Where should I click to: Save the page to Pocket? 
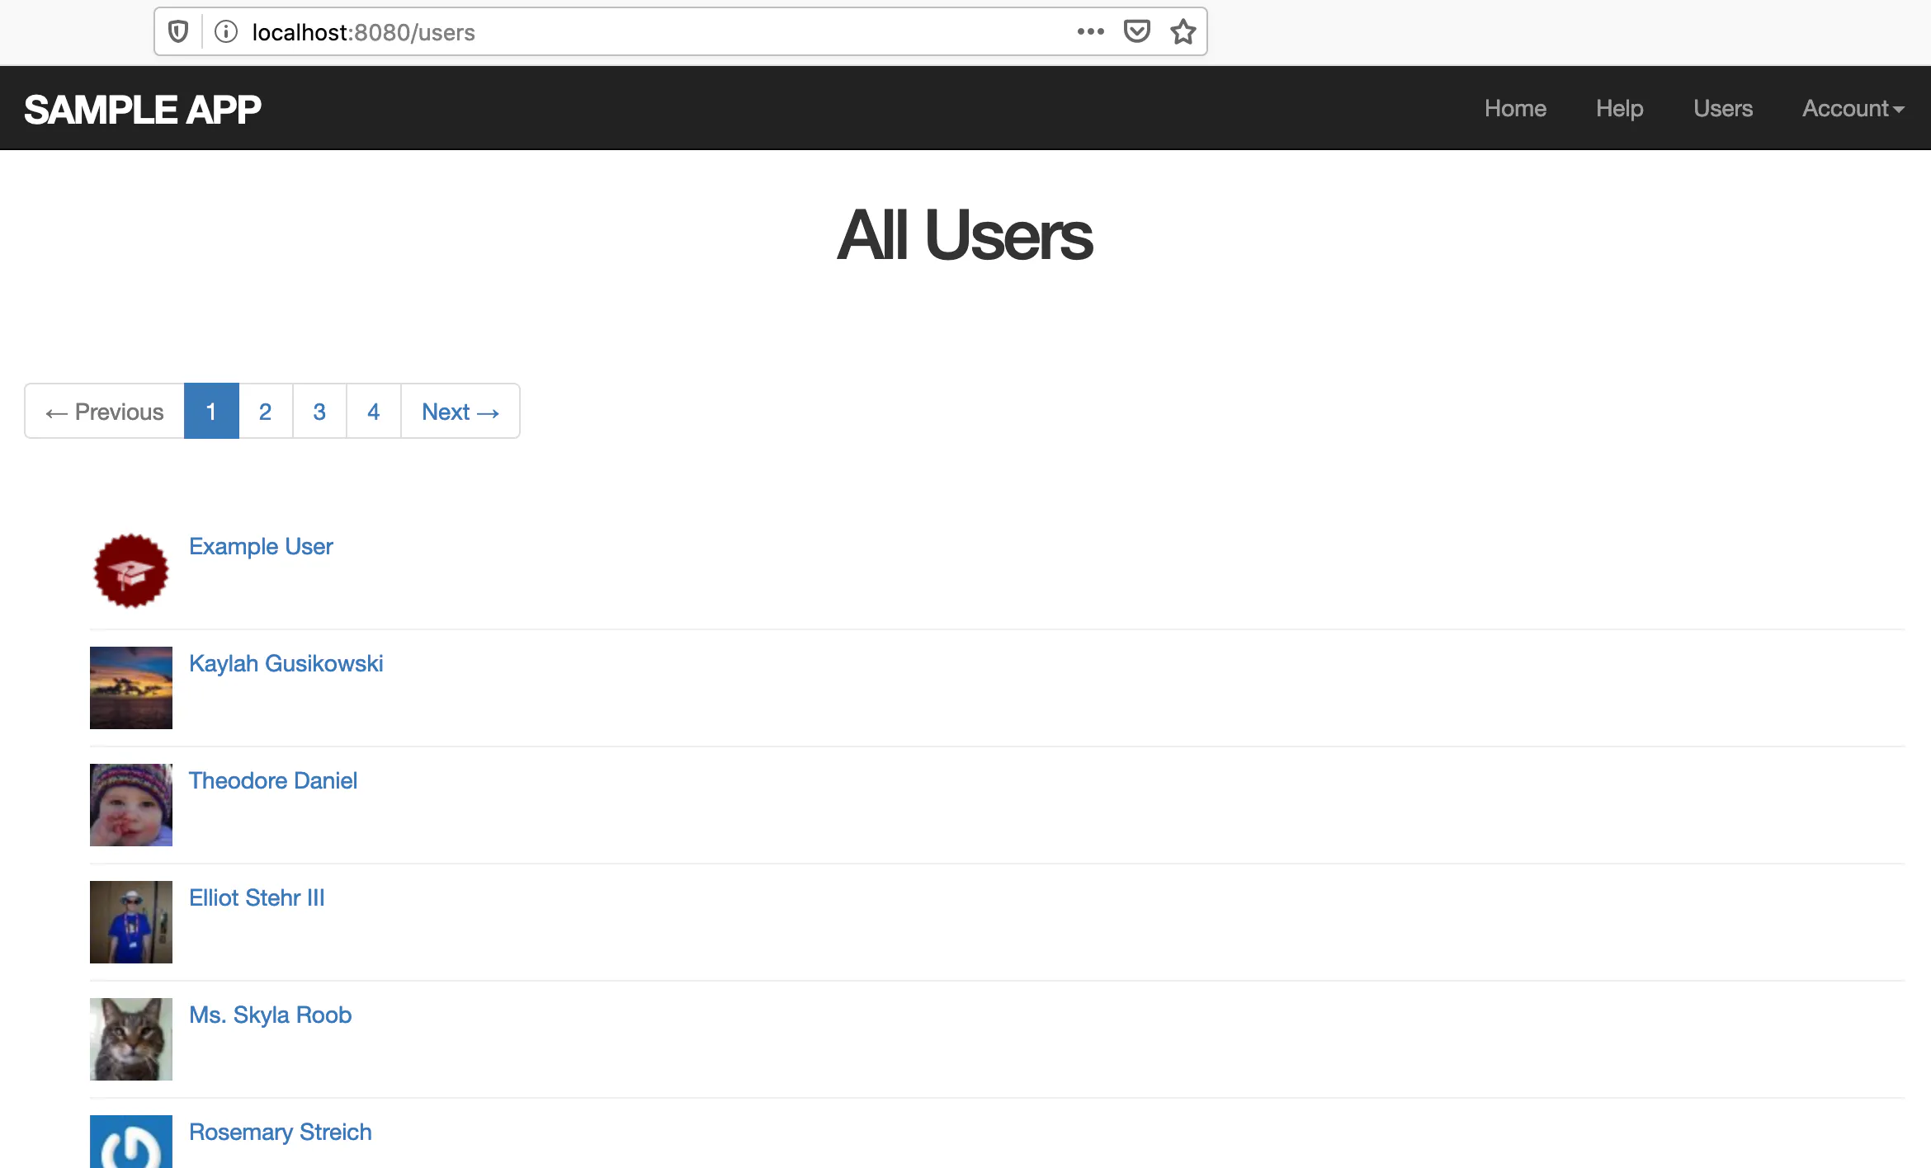1137,32
